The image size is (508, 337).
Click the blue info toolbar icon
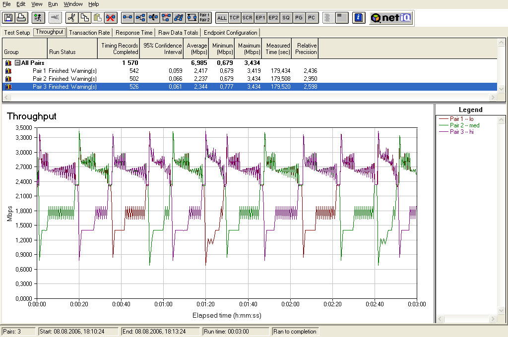[x=359, y=18]
